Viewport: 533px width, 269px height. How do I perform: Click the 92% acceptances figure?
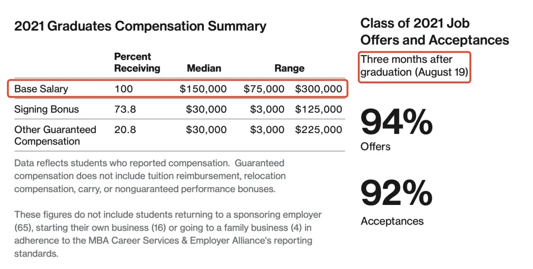[396, 194]
